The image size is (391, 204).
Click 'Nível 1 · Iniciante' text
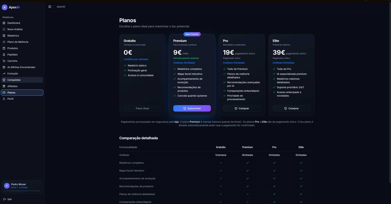(x=19, y=188)
